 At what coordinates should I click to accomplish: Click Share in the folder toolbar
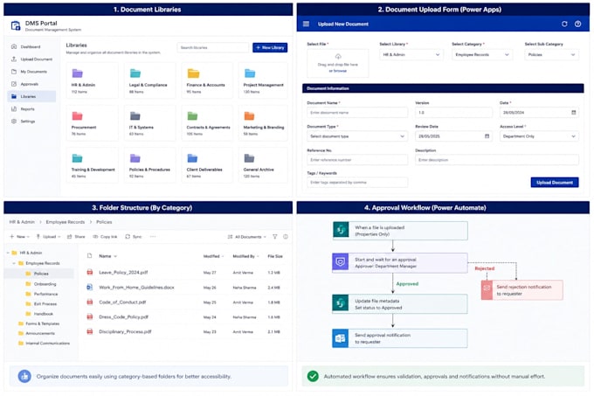76,236
